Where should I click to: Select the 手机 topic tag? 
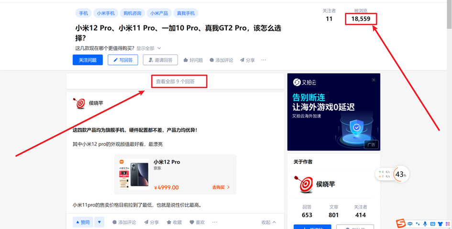pos(84,13)
